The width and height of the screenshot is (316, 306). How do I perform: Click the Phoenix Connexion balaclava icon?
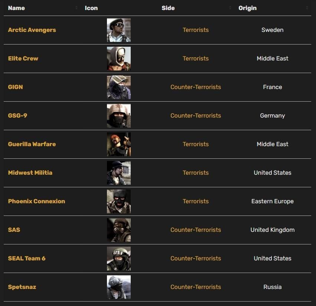(119, 201)
